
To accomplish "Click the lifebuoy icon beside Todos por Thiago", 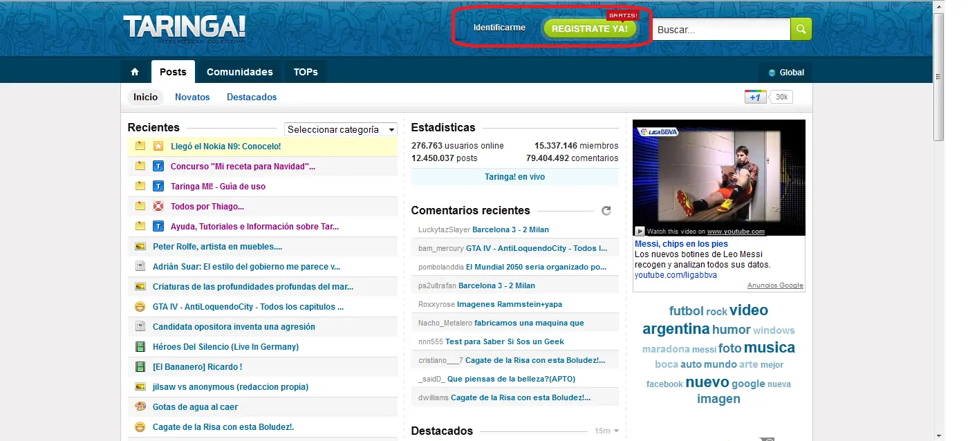I will (158, 206).
